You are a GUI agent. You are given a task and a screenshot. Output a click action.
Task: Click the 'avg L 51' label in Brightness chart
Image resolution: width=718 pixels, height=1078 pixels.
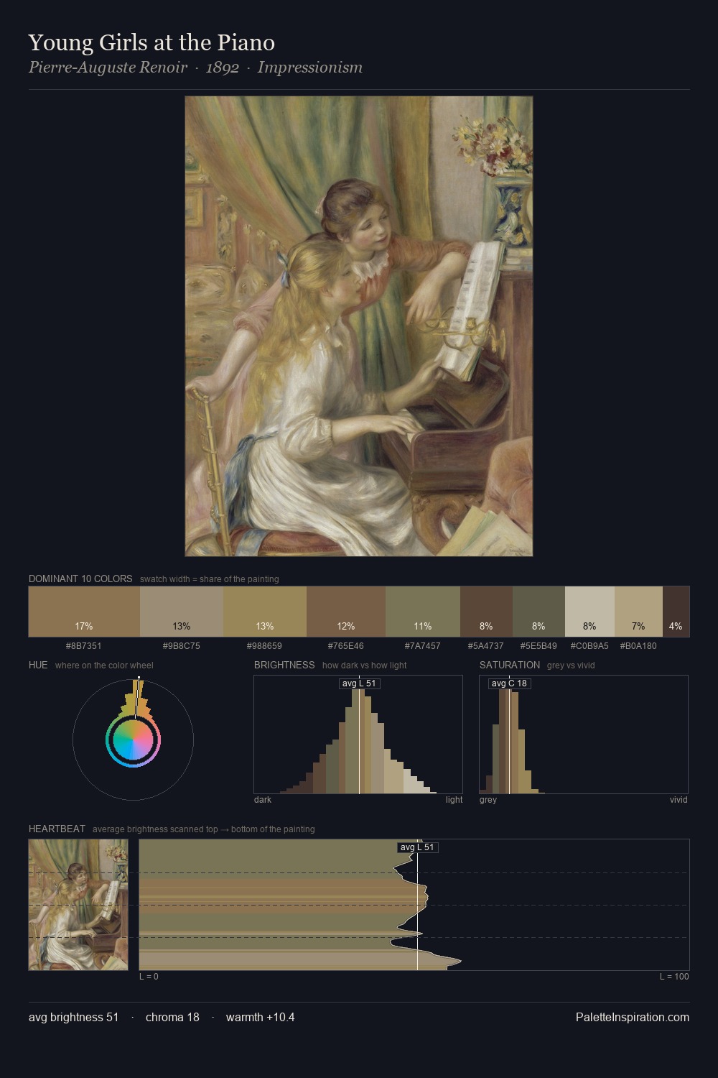tap(359, 683)
